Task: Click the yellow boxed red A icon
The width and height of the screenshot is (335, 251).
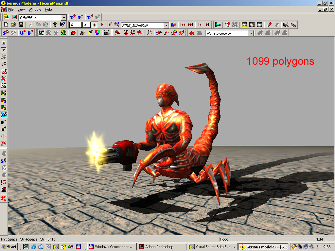Action: point(244,25)
